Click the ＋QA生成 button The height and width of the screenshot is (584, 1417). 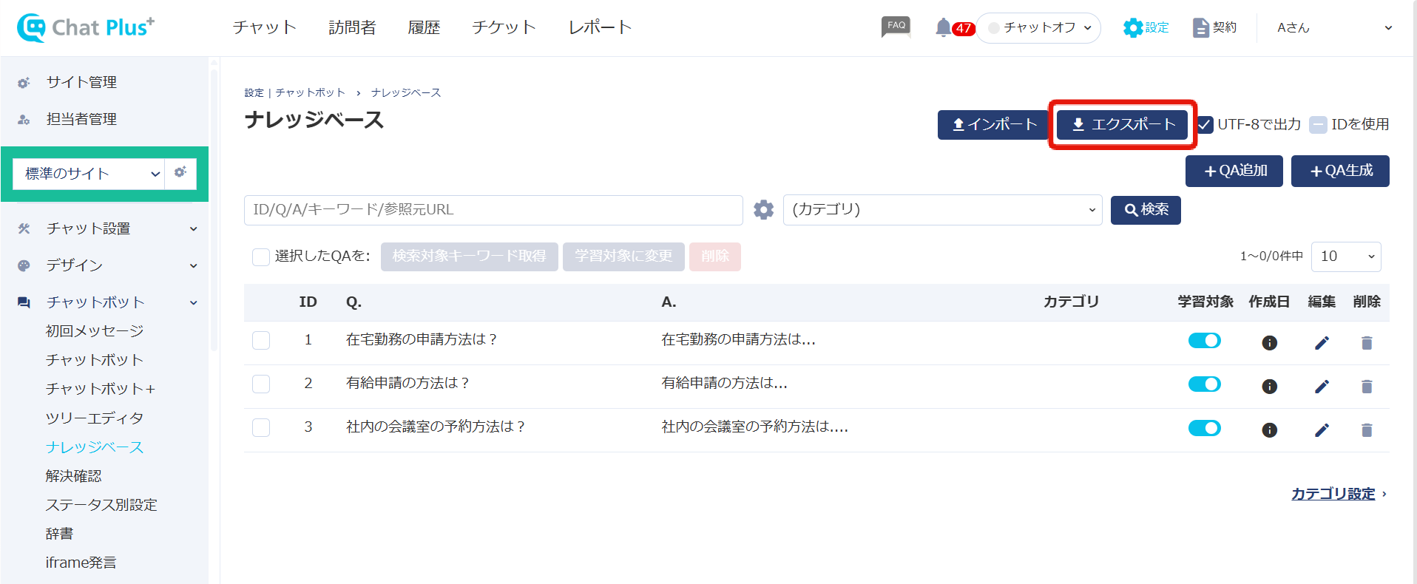(x=1340, y=171)
